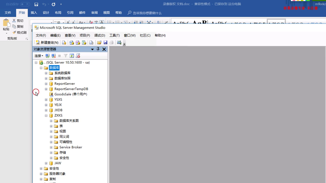The height and width of the screenshot is (183, 326).
Task: Switch to the 引用 tab in Word
Action: [x=70, y=13]
